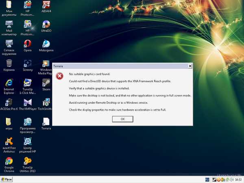Open Мой компьютер icon

[x=9, y=28]
